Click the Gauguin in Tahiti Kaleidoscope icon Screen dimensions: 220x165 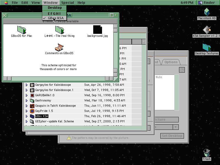[32, 106]
